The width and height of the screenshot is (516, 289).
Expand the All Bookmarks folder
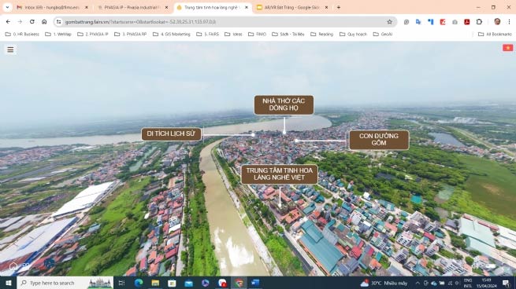coord(495,34)
